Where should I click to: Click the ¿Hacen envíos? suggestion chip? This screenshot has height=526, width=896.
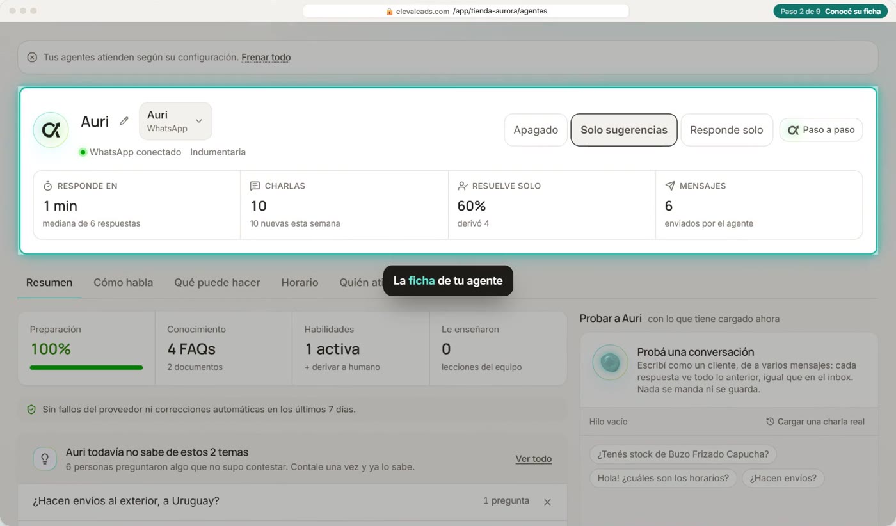(783, 478)
